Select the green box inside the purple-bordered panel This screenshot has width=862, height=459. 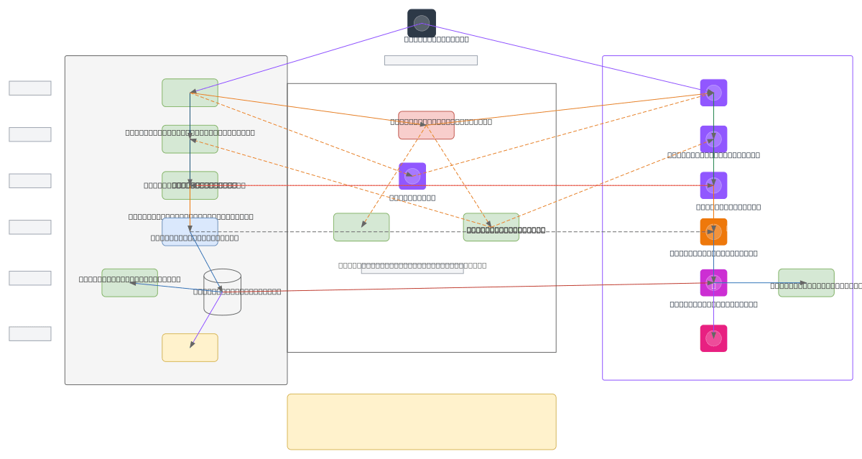click(x=806, y=283)
